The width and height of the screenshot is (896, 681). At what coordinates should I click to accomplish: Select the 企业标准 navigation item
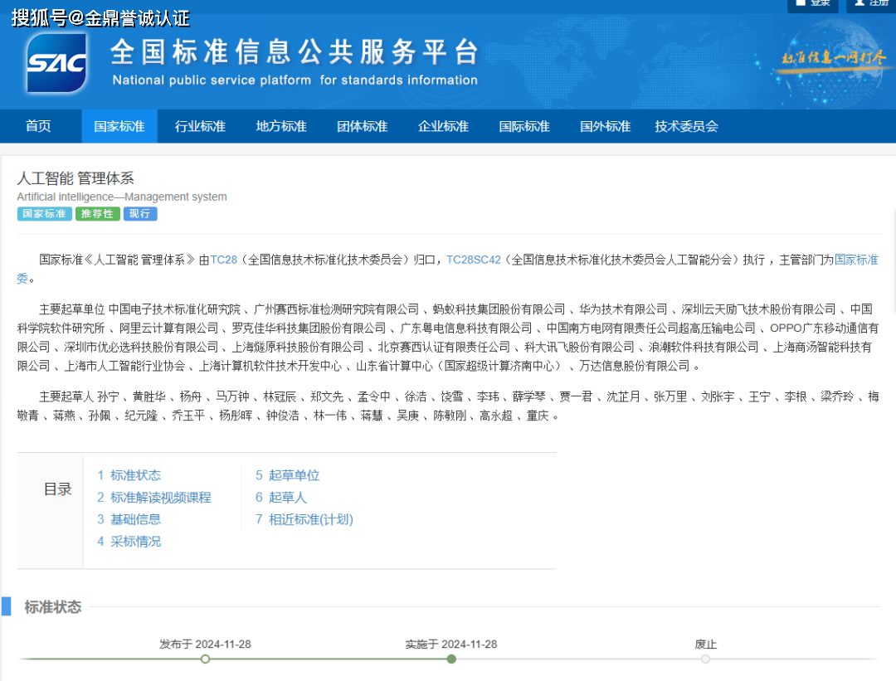tap(443, 126)
